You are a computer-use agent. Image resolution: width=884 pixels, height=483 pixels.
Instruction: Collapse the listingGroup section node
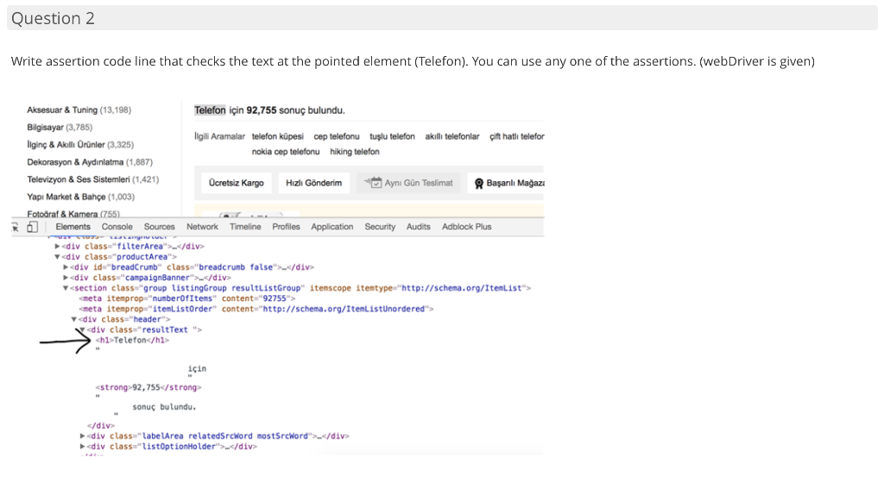(66, 288)
